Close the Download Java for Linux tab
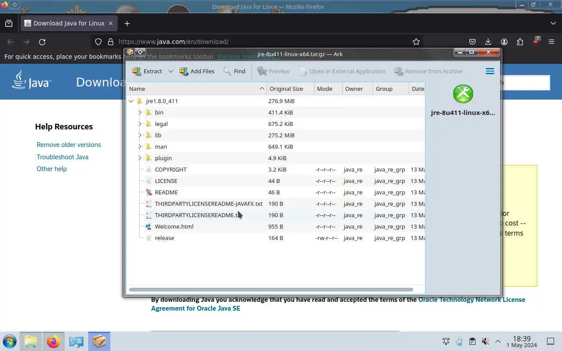This screenshot has width=562, height=351. pyautogui.click(x=111, y=23)
